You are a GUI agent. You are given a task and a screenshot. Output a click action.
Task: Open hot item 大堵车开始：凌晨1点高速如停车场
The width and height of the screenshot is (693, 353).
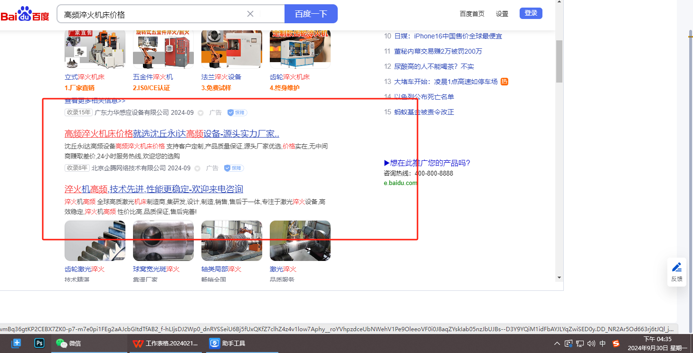point(446,82)
